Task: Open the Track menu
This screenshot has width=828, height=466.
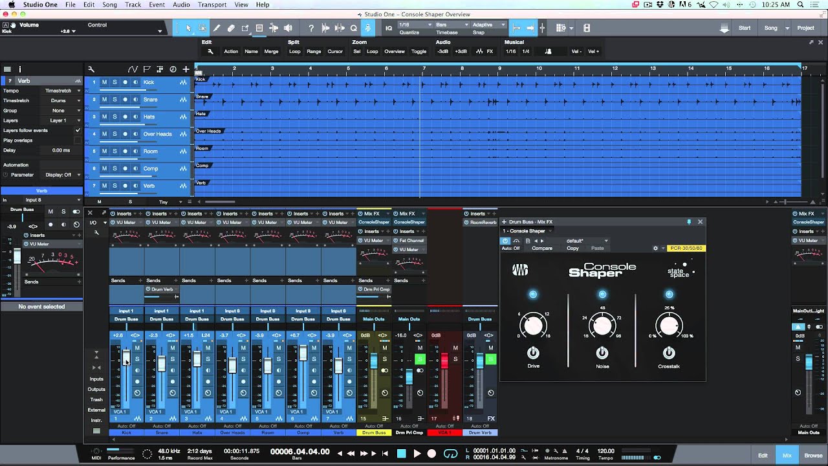Action: pos(133,5)
